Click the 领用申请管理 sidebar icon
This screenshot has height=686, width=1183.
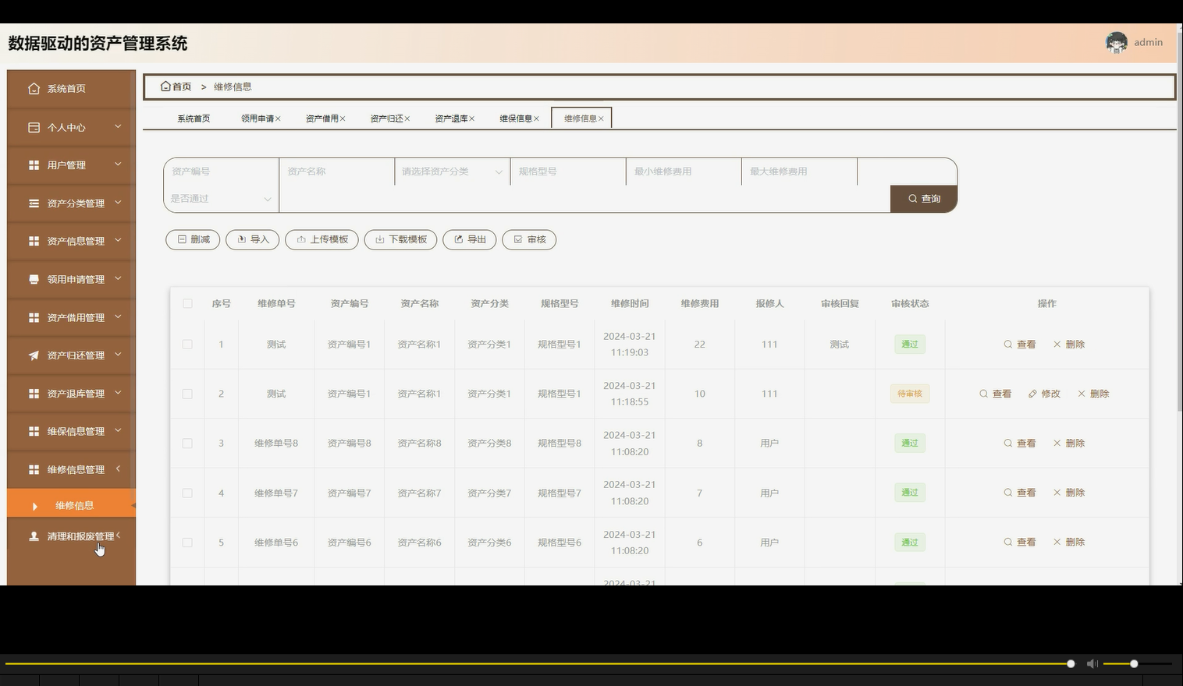34,279
